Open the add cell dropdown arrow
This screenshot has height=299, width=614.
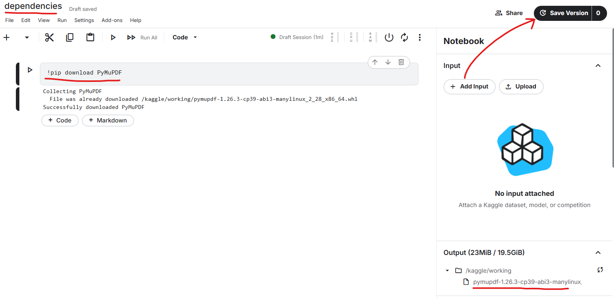coord(27,37)
